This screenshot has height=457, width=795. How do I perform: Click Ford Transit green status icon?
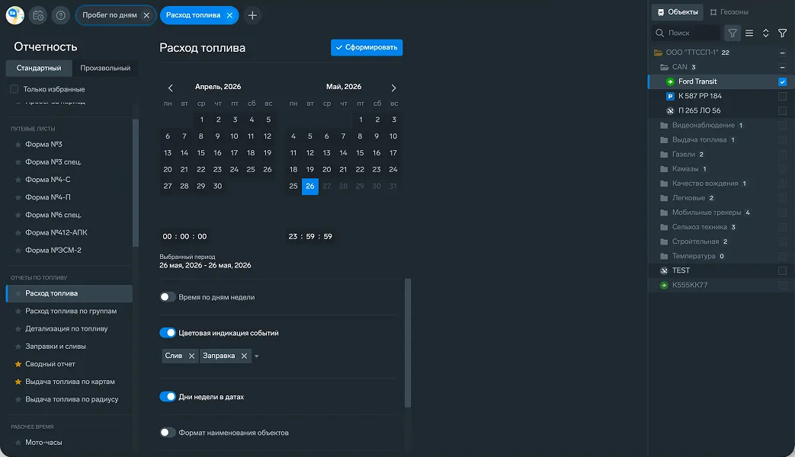click(x=670, y=81)
